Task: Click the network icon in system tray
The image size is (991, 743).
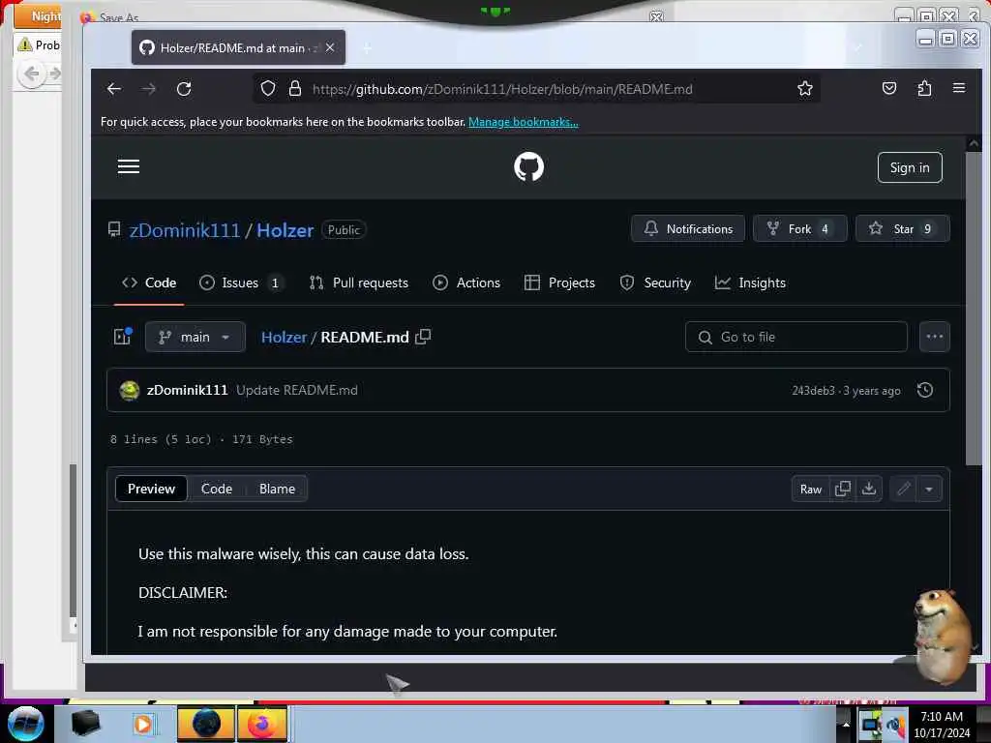Action: (872, 726)
